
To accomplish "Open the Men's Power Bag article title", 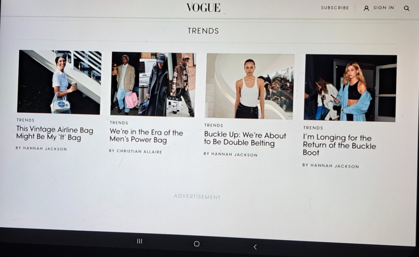I will tap(146, 136).
